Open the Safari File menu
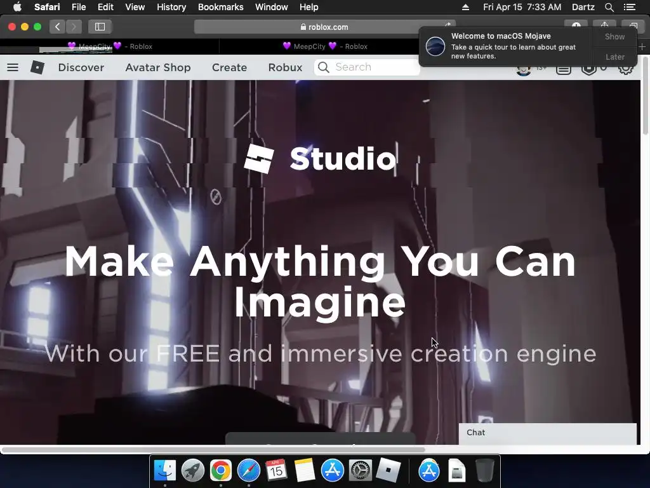This screenshot has width=650, height=488. point(78,7)
